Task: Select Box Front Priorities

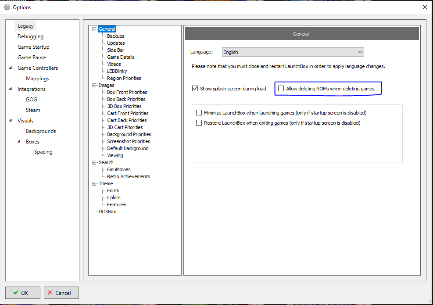Action: tap(127, 92)
